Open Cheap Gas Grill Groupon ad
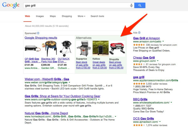The height and width of the screenshot is (127, 188). [x=144, y=58]
